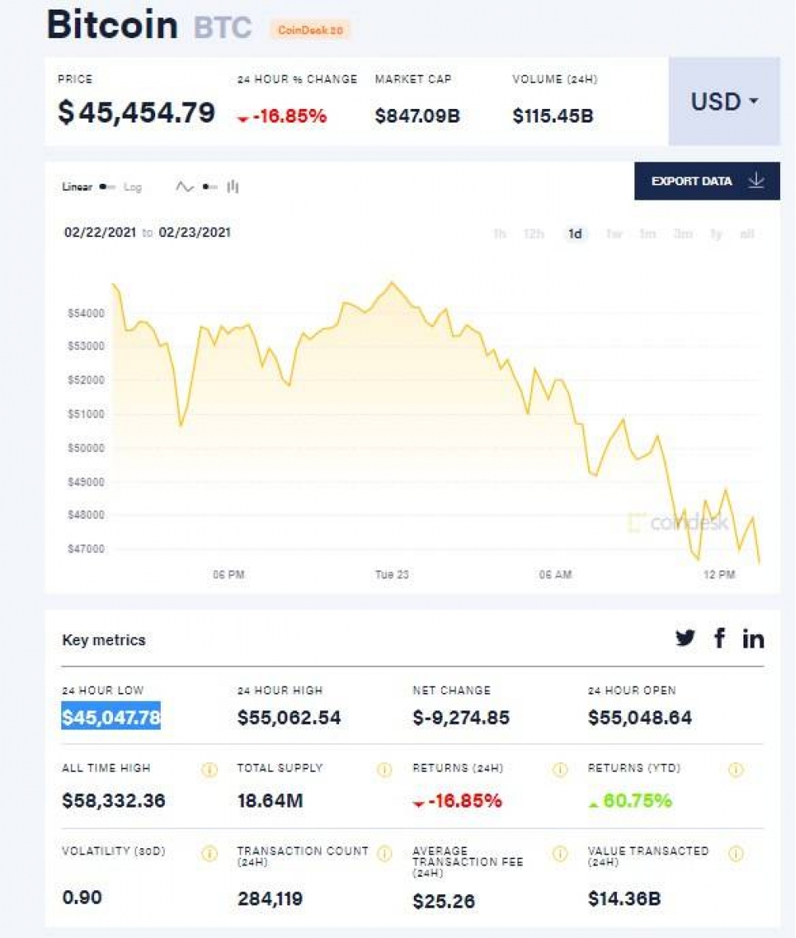Select the 1d time range tab
The height and width of the screenshot is (938, 796).
click(x=575, y=234)
